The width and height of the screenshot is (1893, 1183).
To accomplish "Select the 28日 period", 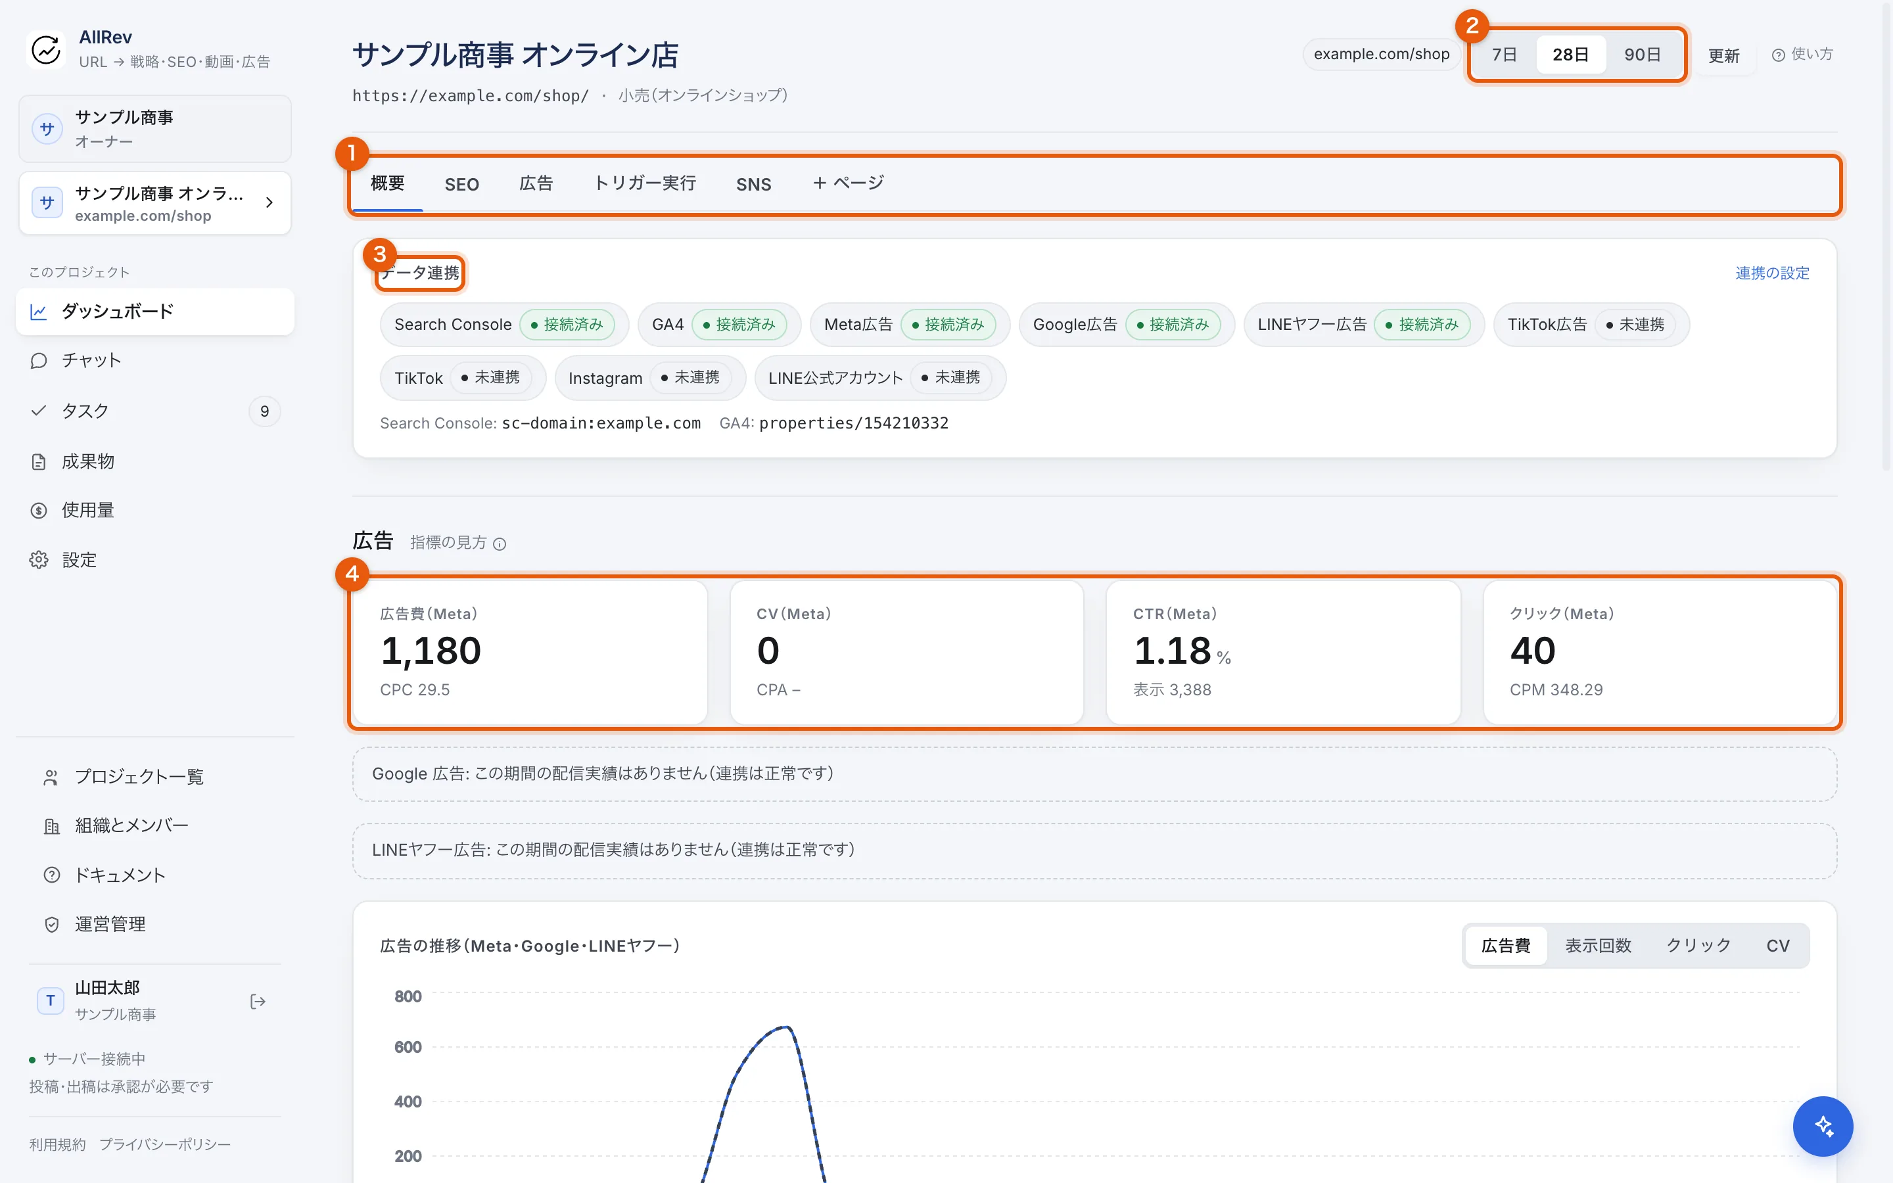I will [x=1571, y=55].
